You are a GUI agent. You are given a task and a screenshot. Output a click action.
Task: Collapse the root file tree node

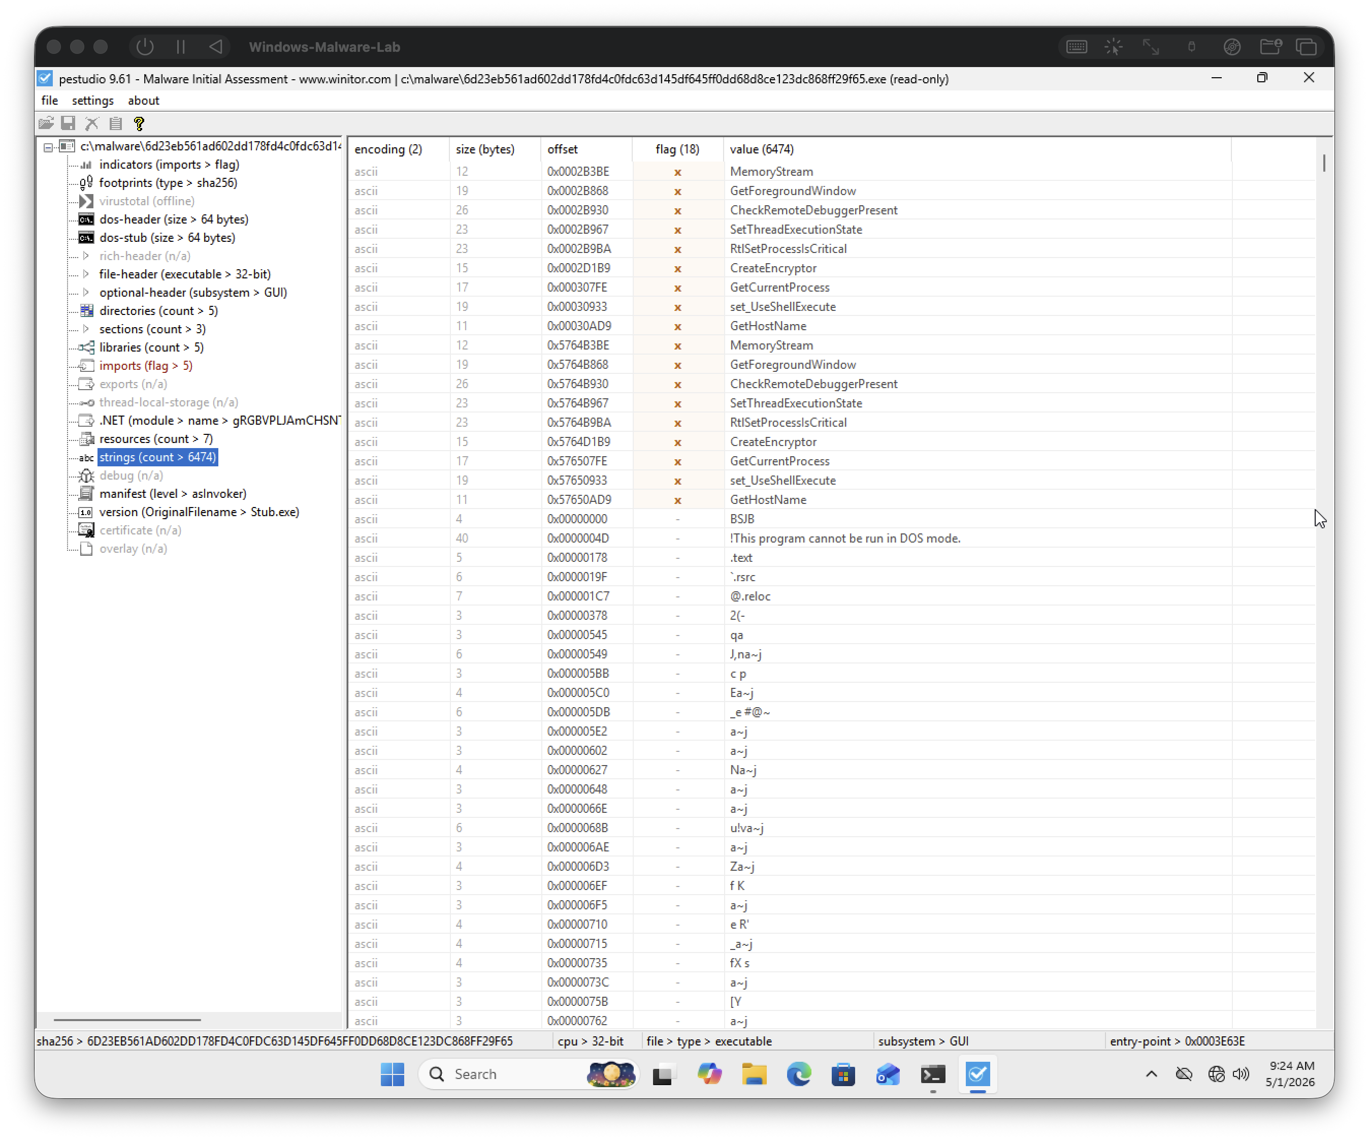pos(48,147)
